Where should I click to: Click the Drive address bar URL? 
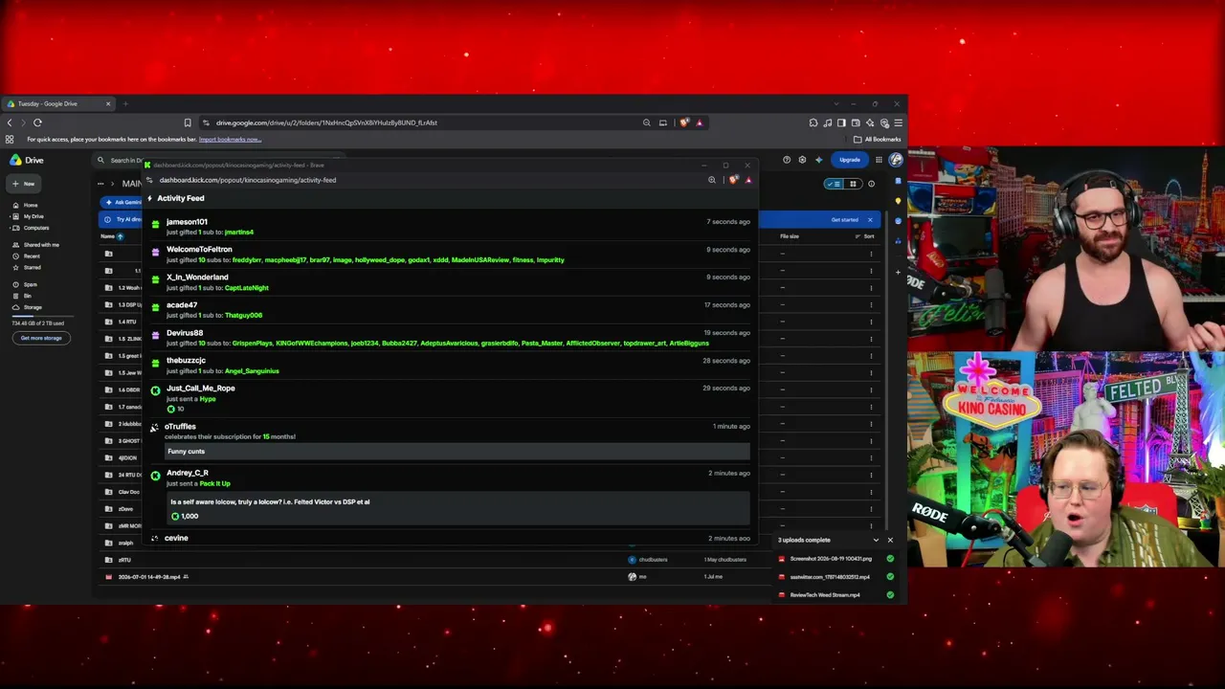click(x=326, y=122)
